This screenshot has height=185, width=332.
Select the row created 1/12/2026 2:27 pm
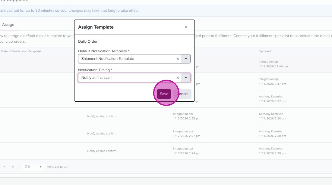(186, 134)
